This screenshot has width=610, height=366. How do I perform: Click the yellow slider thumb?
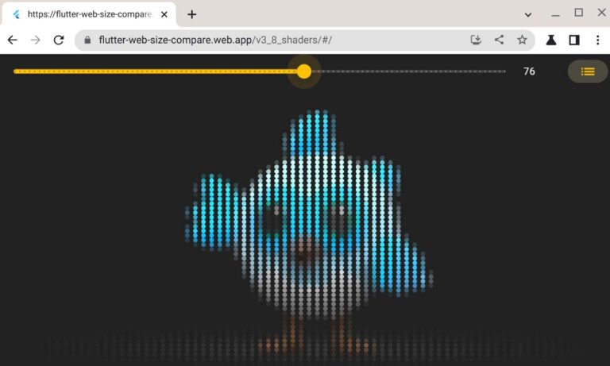click(304, 71)
